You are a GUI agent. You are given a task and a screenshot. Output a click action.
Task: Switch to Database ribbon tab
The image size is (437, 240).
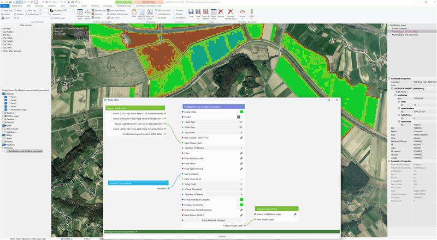coord(73,5)
